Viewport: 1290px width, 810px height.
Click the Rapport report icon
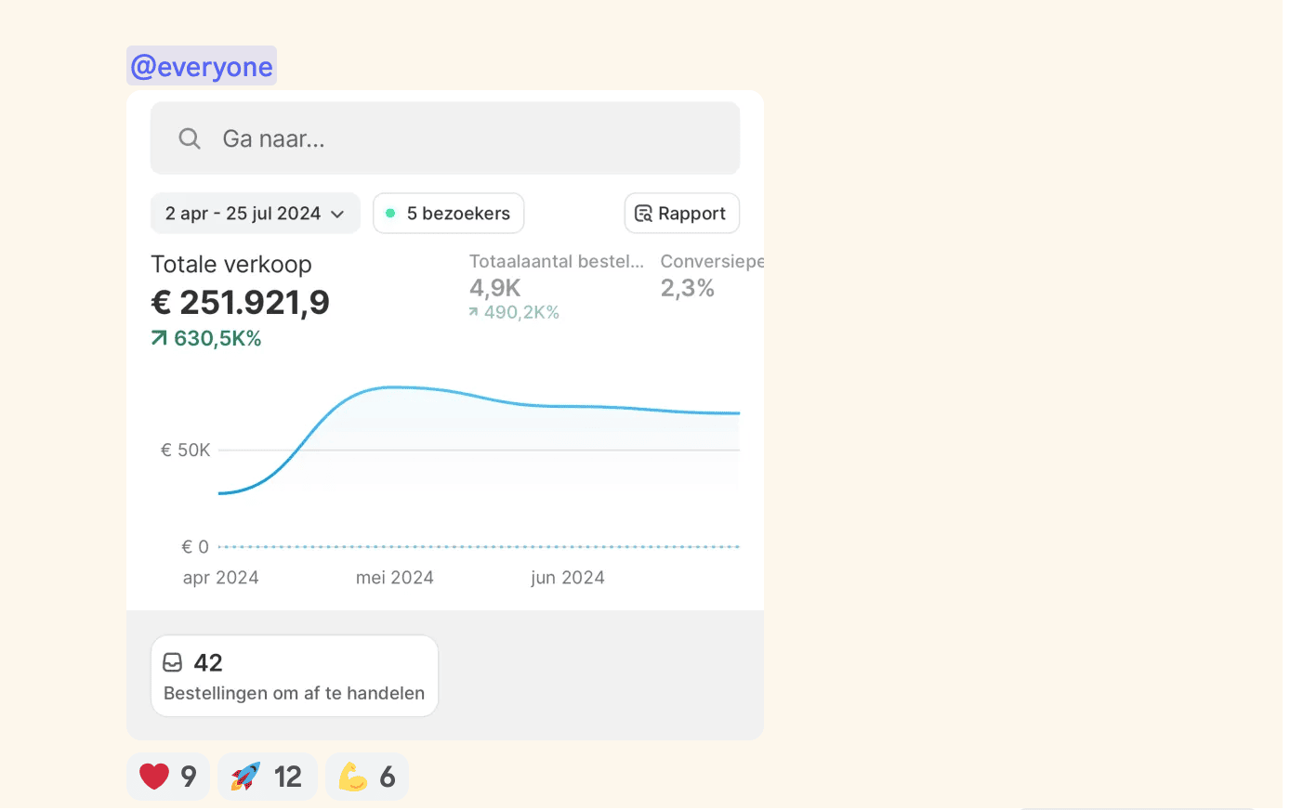[x=643, y=214]
